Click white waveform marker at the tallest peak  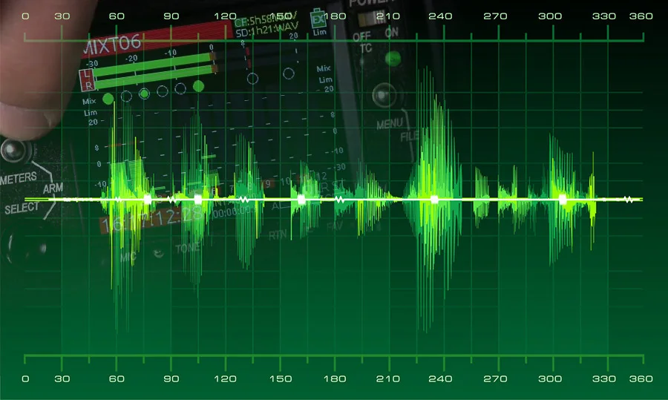click(x=434, y=200)
